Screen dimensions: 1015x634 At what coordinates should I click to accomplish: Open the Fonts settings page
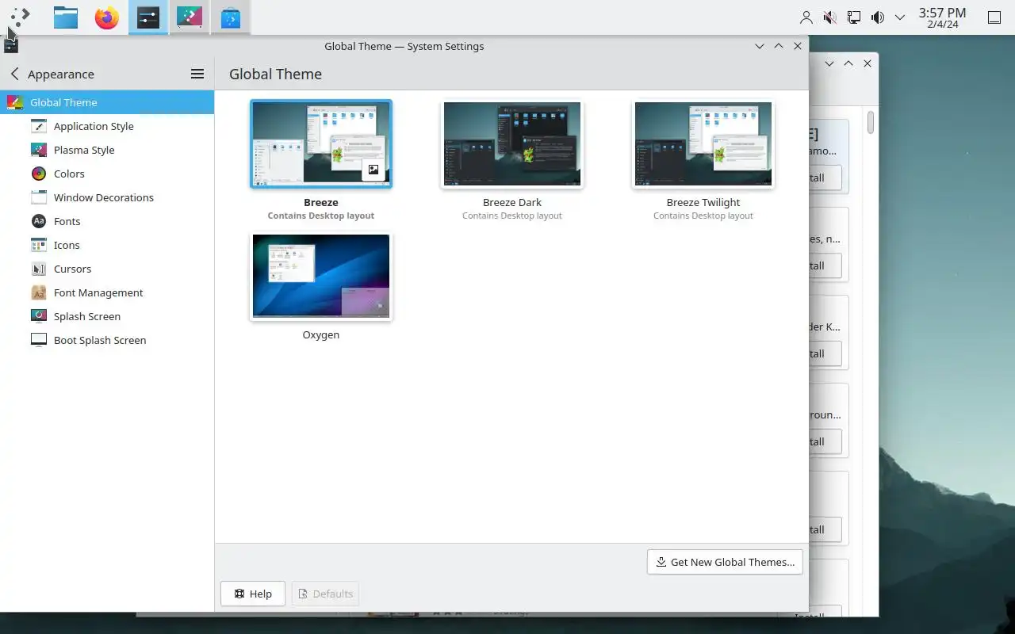(x=107, y=221)
